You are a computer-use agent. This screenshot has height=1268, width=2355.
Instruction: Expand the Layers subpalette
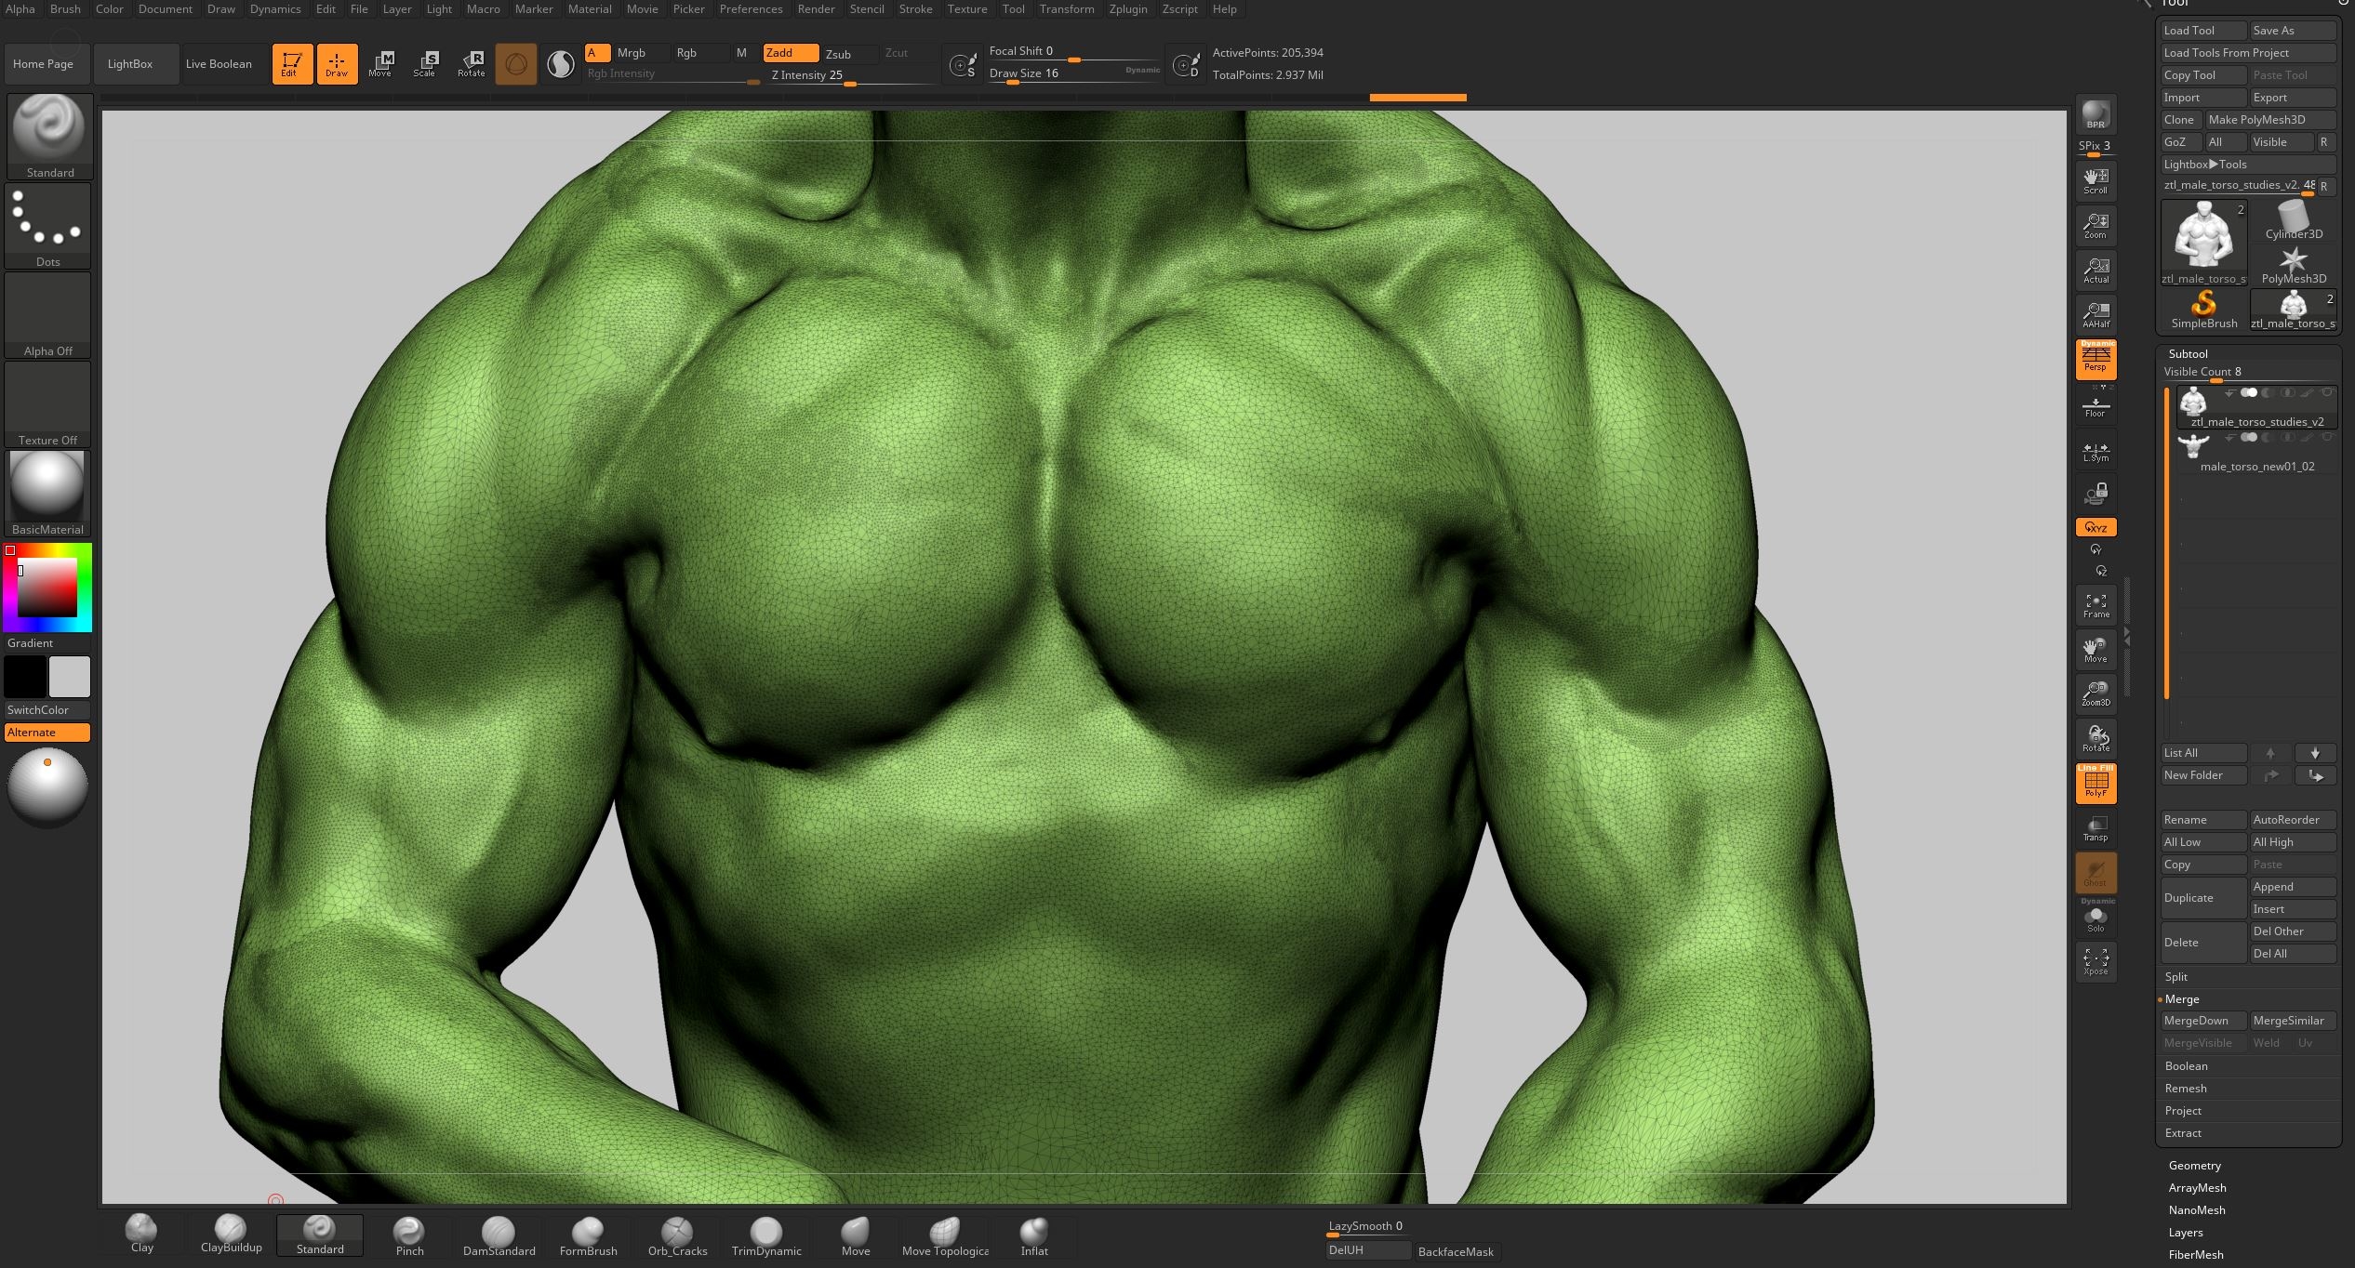pos(2186,1233)
